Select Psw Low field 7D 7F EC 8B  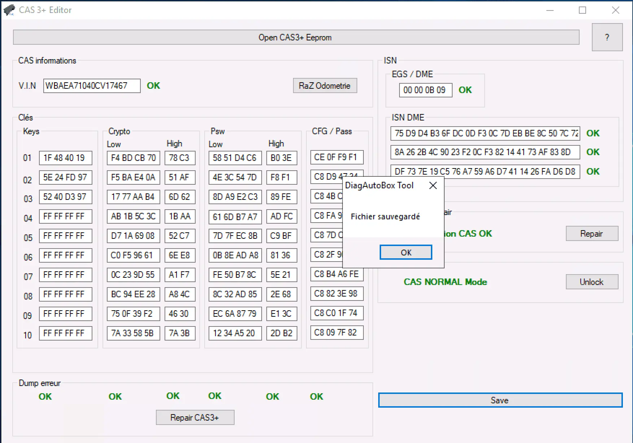click(235, 236)
